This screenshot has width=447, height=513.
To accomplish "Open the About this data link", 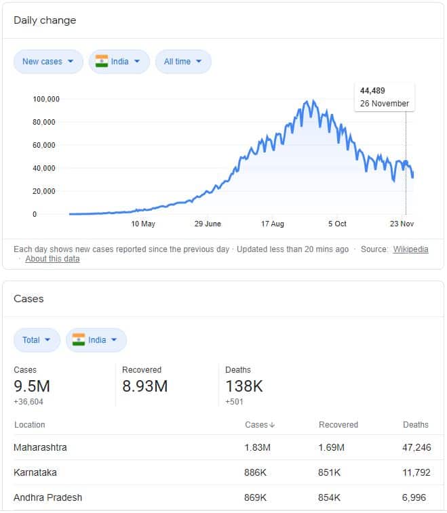I will [x=52, y=259].
